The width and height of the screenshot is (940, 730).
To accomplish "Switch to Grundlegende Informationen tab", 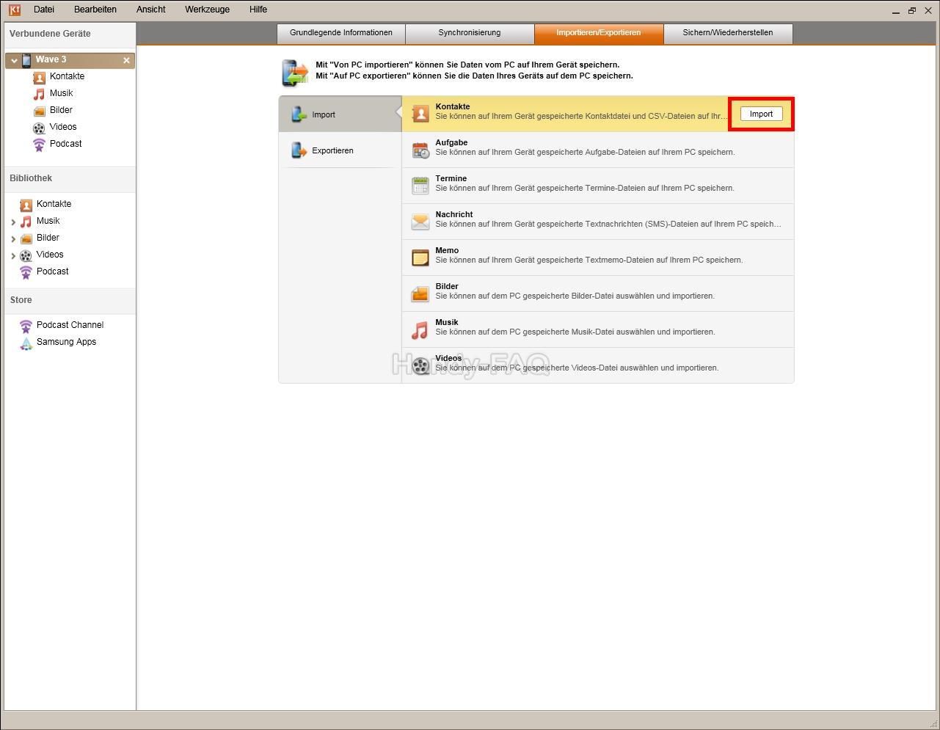I will 341,33.
